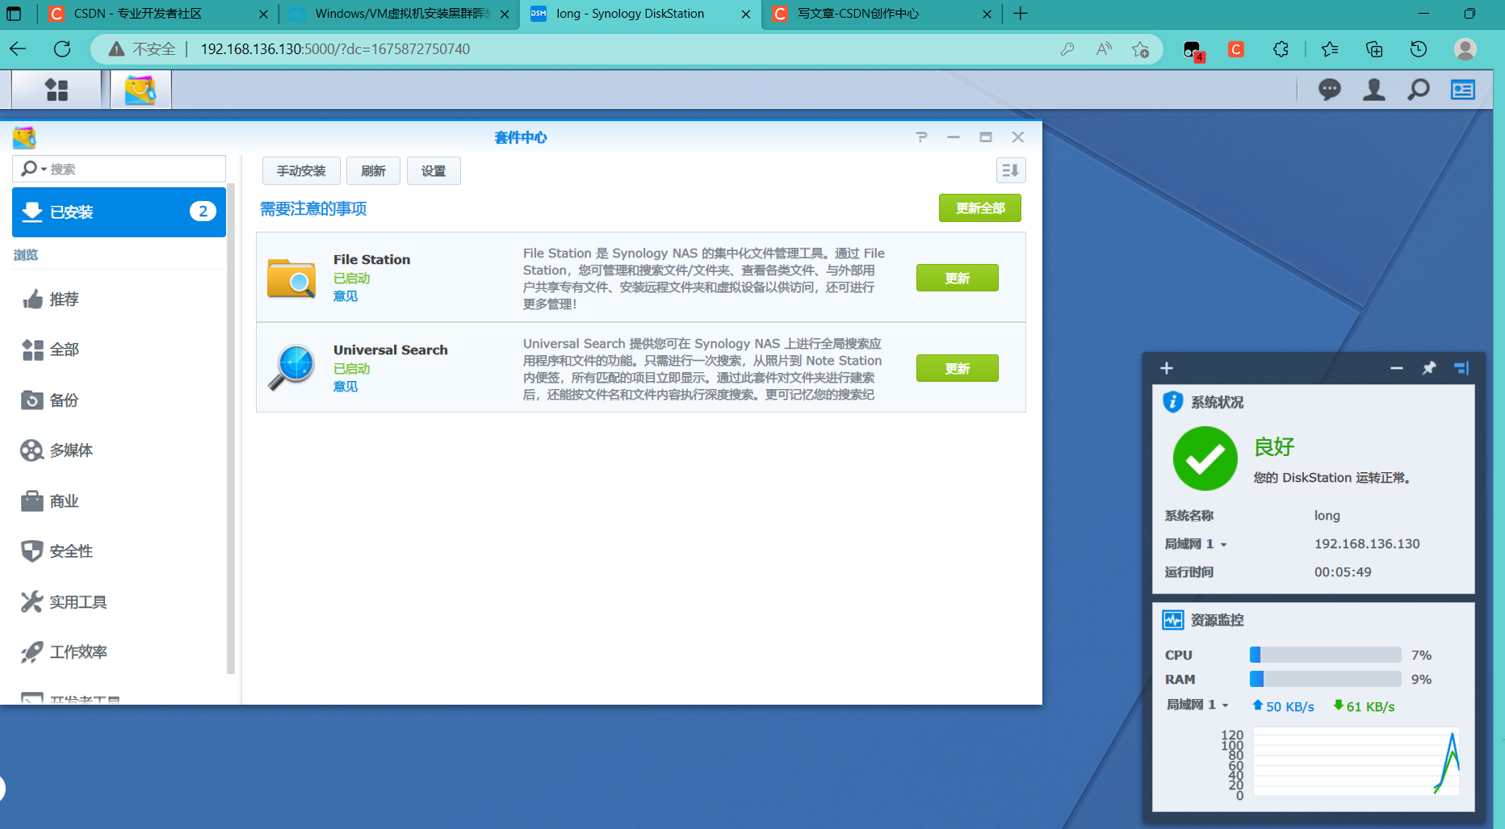Open 备份 category in sidebar
Viewport: 1505px width, 829px height.
coord(119,400)
